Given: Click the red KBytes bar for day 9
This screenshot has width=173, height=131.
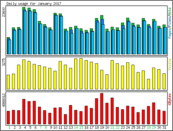Looking at the screenshot, I should [x=50, y=118].
